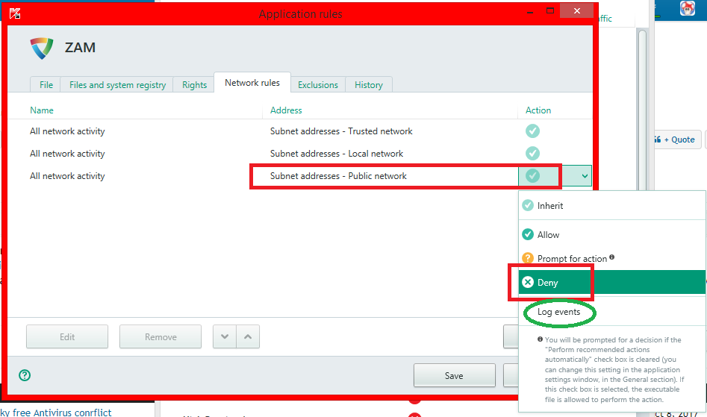
Task: Switch to the History tab
Action: (x=368, y=84)
